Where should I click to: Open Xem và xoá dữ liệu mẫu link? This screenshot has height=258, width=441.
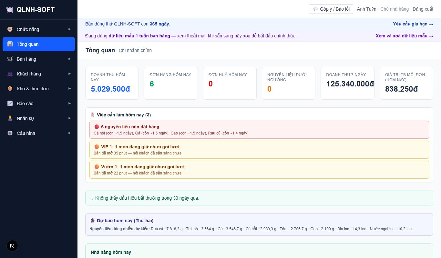405,36
